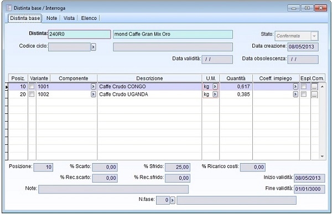Screen dimensions: 332x214
Task: Minimize the Distinta base window
Action: tap(293, 8)
